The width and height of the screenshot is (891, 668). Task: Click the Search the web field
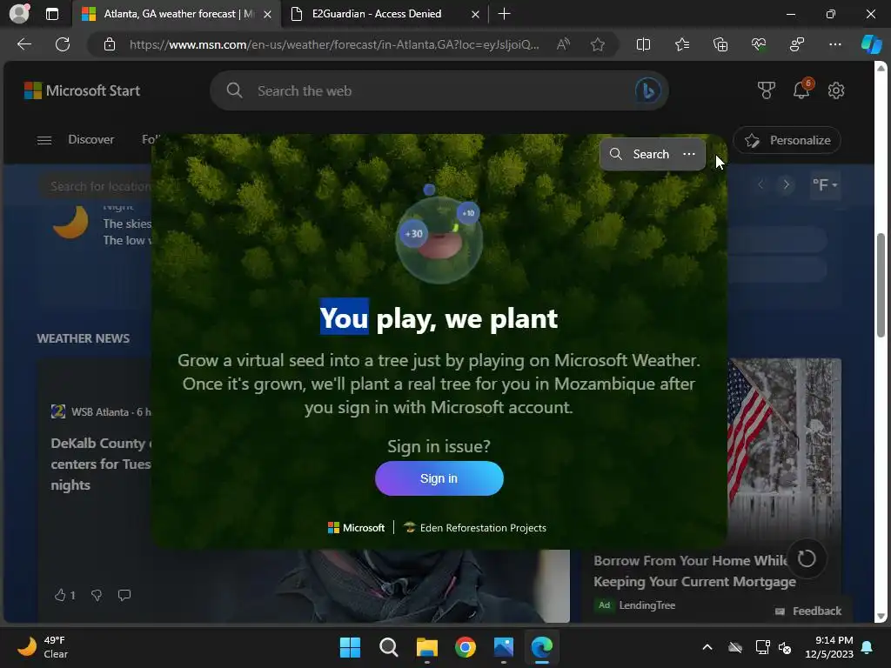pos(439,90)
